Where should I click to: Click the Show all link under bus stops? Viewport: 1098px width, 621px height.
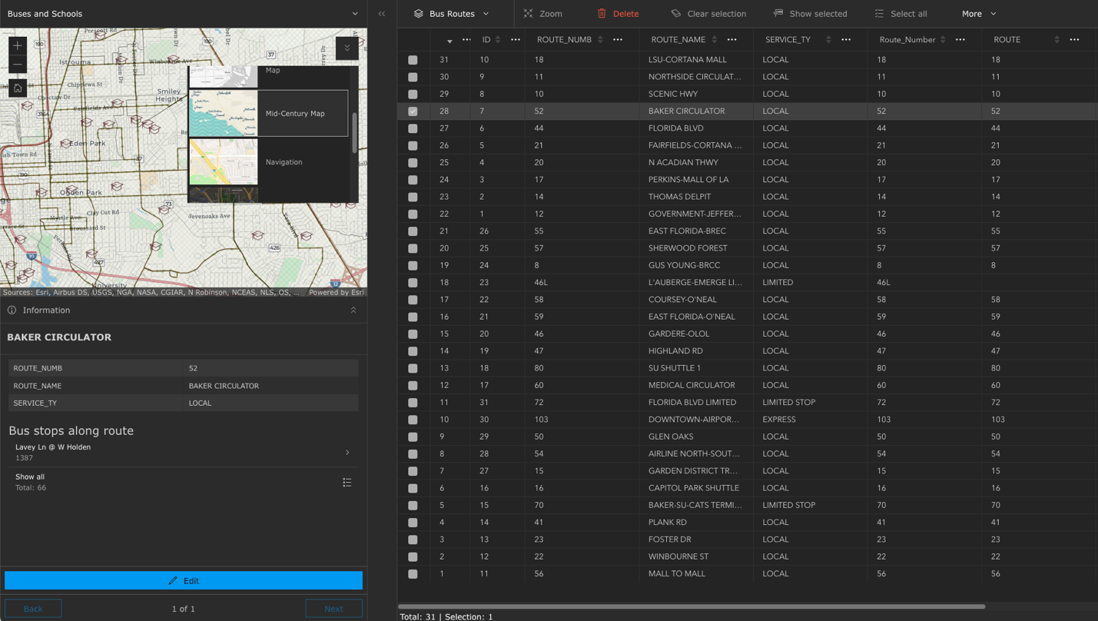(29, 477)
